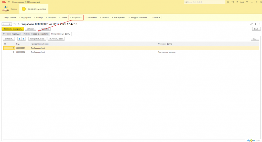Select code cell 000000001
Image resolution: width=262 pixels, height=142 pixels.
[23, 48]
